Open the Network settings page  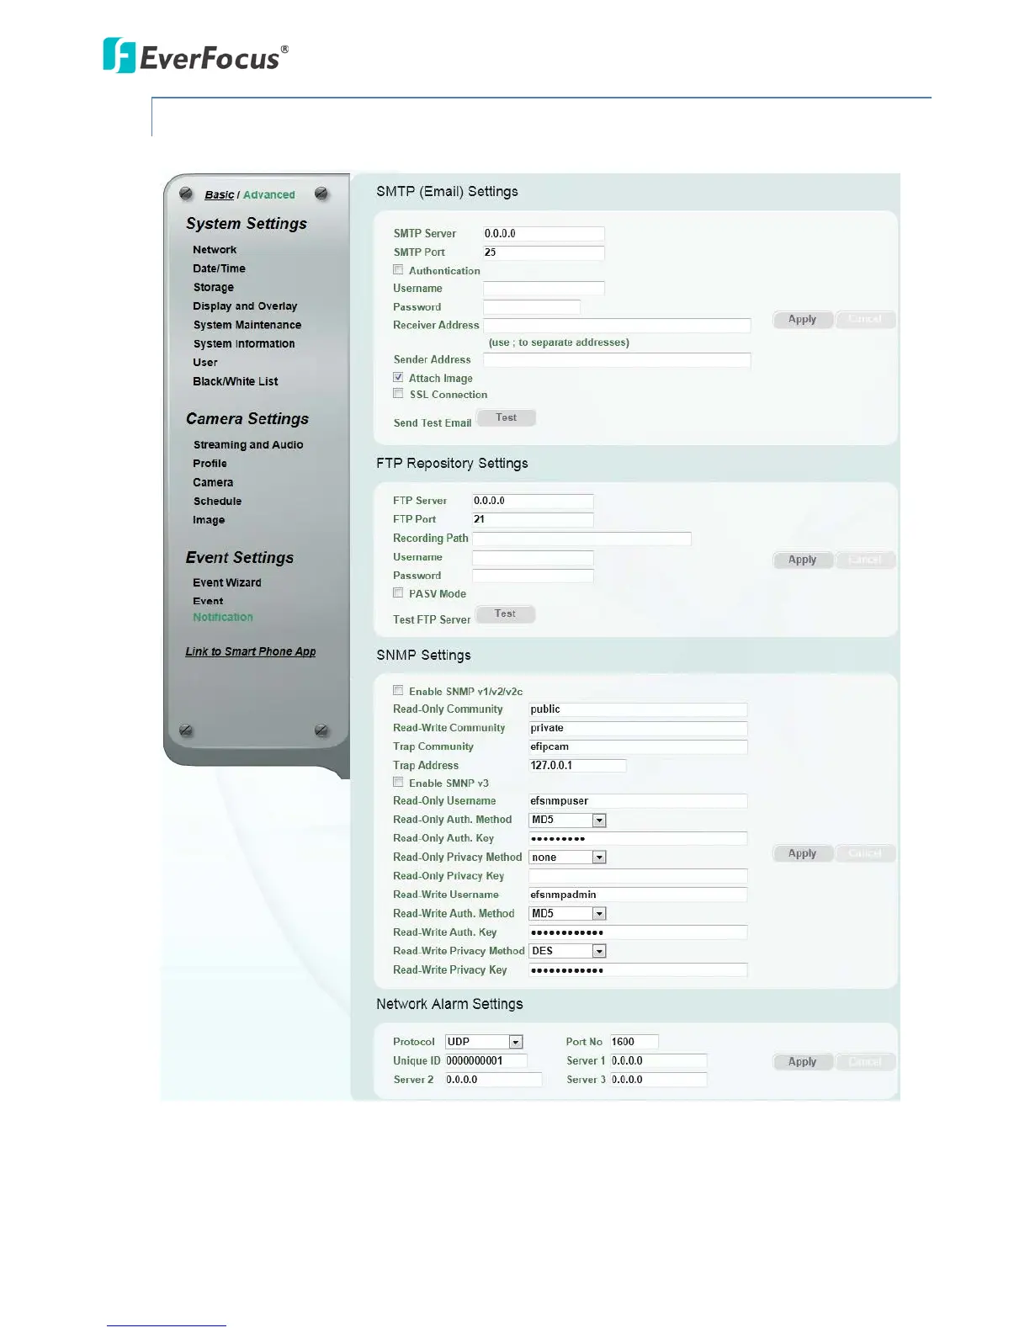point(215,250)
